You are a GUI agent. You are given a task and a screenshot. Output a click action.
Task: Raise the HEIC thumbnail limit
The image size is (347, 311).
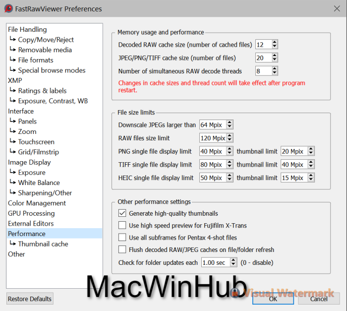[311, 176]
